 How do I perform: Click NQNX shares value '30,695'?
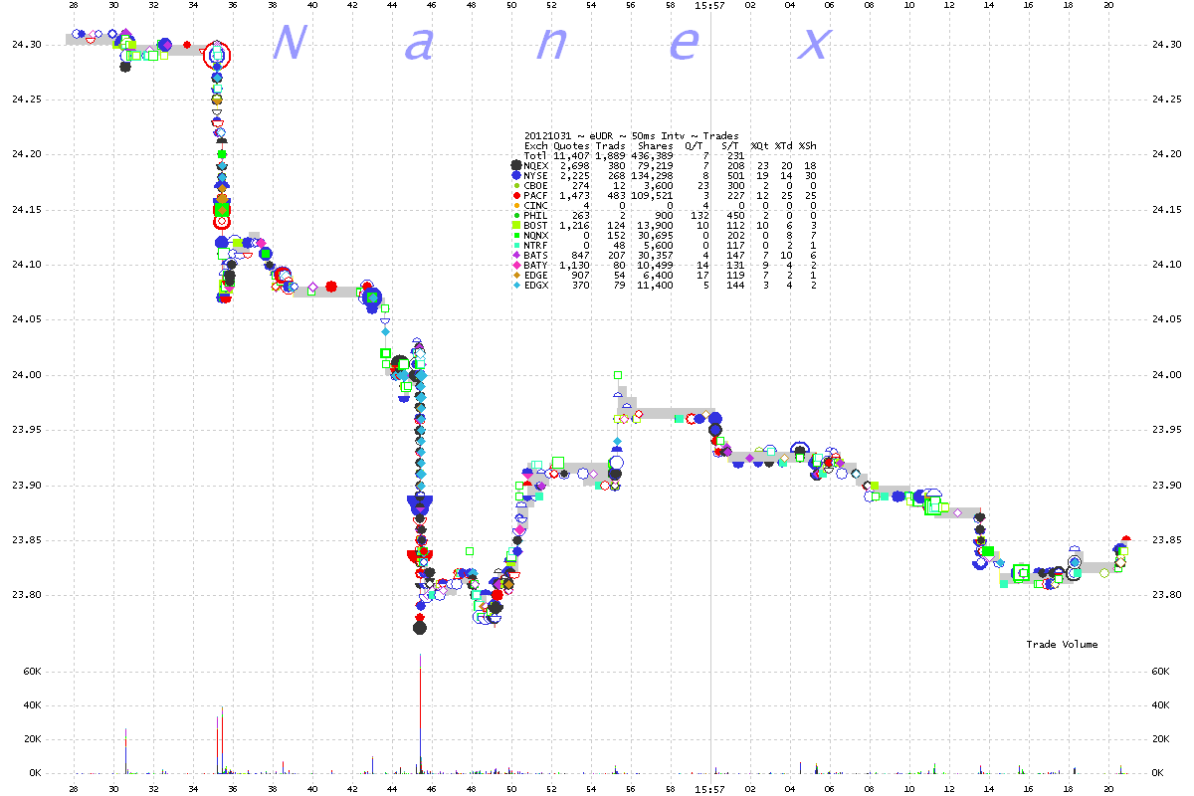(656, 235)
